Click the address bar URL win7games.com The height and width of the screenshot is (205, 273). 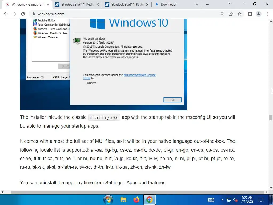[51, 14]
